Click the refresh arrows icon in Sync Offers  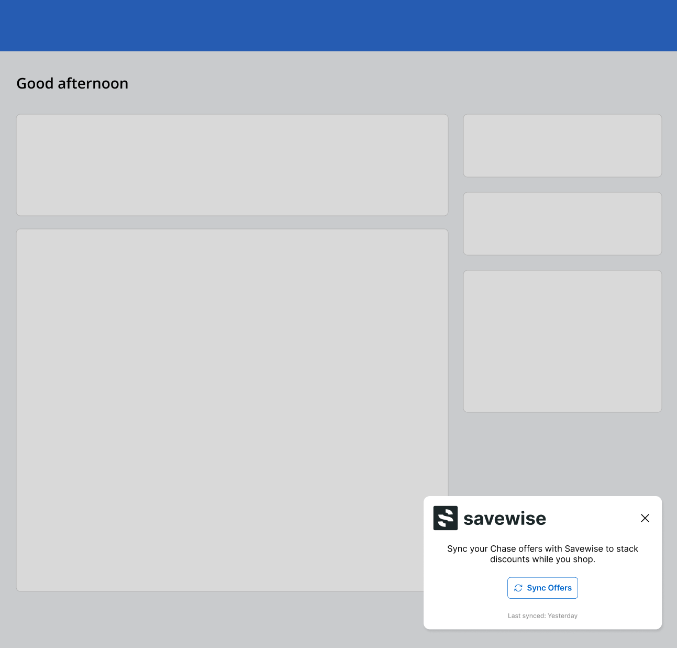(518, 588)
